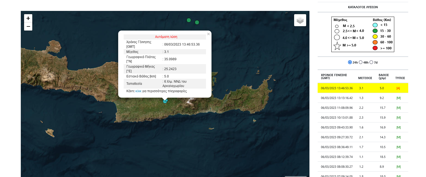Viewport: 426px width, 177px height.
Task: Select the highlighted 13:46:53.36 earthquake row
Action: point(337,88)
